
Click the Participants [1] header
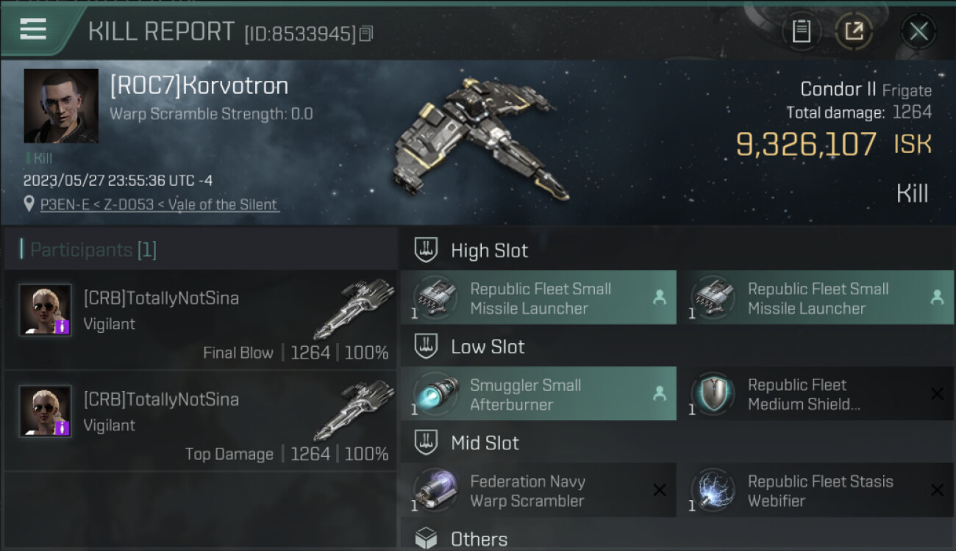(88, 250)
